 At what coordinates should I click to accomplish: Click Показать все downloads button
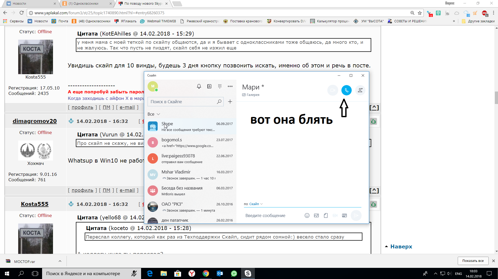pyautogui.click(x=473, y=261)
